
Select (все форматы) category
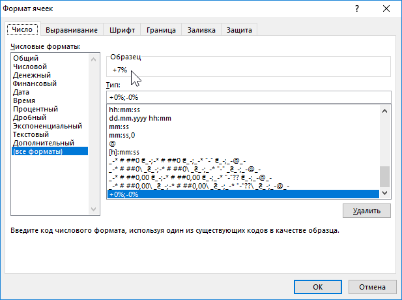pos(50,151)
